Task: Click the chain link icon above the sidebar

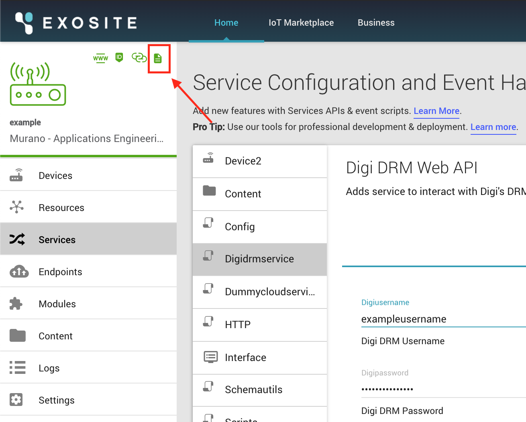Action: (139, 57)
